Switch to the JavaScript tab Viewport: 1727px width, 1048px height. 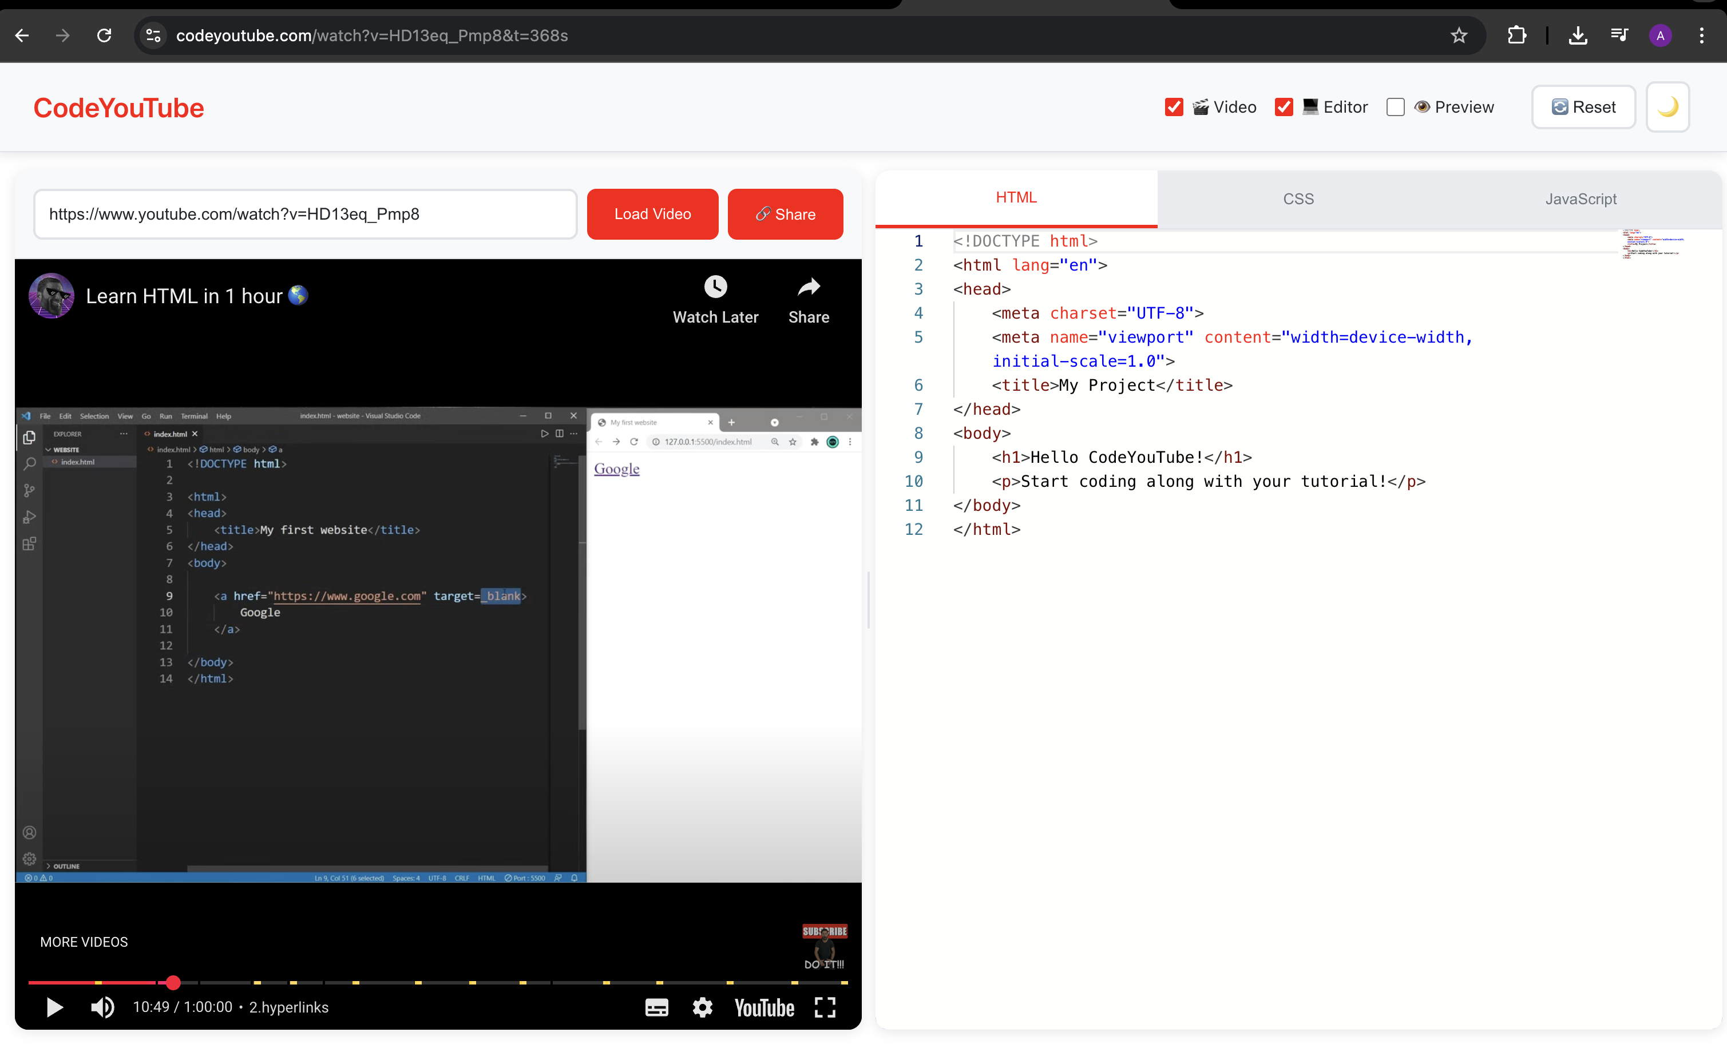(1581, 199)
